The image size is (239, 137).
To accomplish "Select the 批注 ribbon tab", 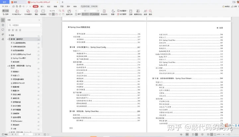I will click(49, 6).
